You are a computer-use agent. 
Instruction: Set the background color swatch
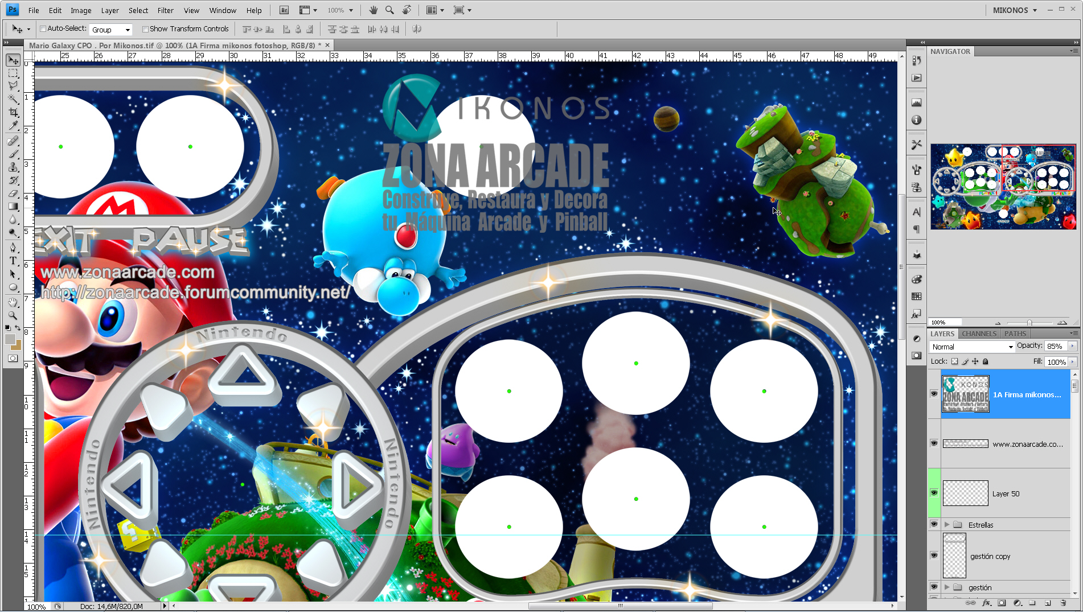pyautogui.click(x=18, y=346)
